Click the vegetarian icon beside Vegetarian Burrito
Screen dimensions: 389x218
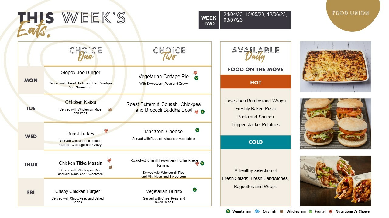click(x=194, y=190)
